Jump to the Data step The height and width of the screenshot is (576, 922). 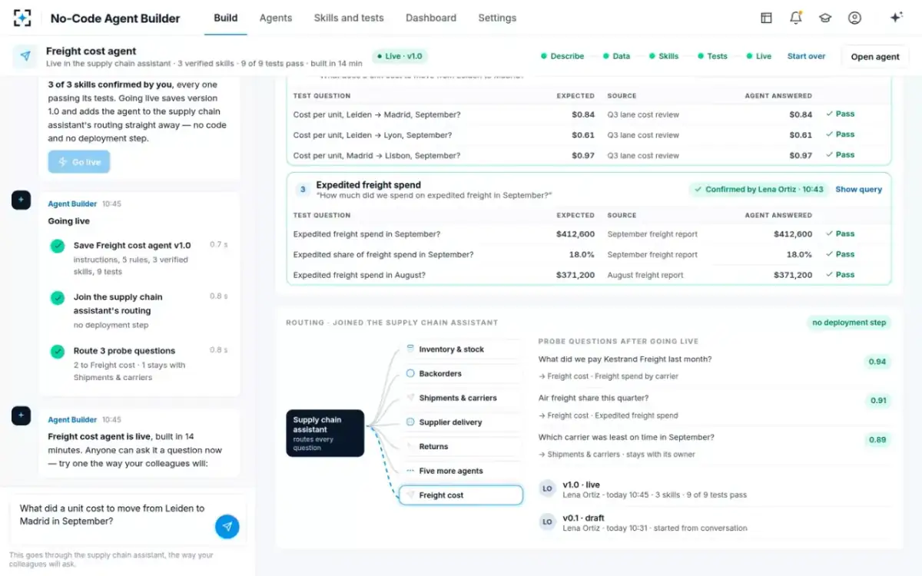coord(617,56)
